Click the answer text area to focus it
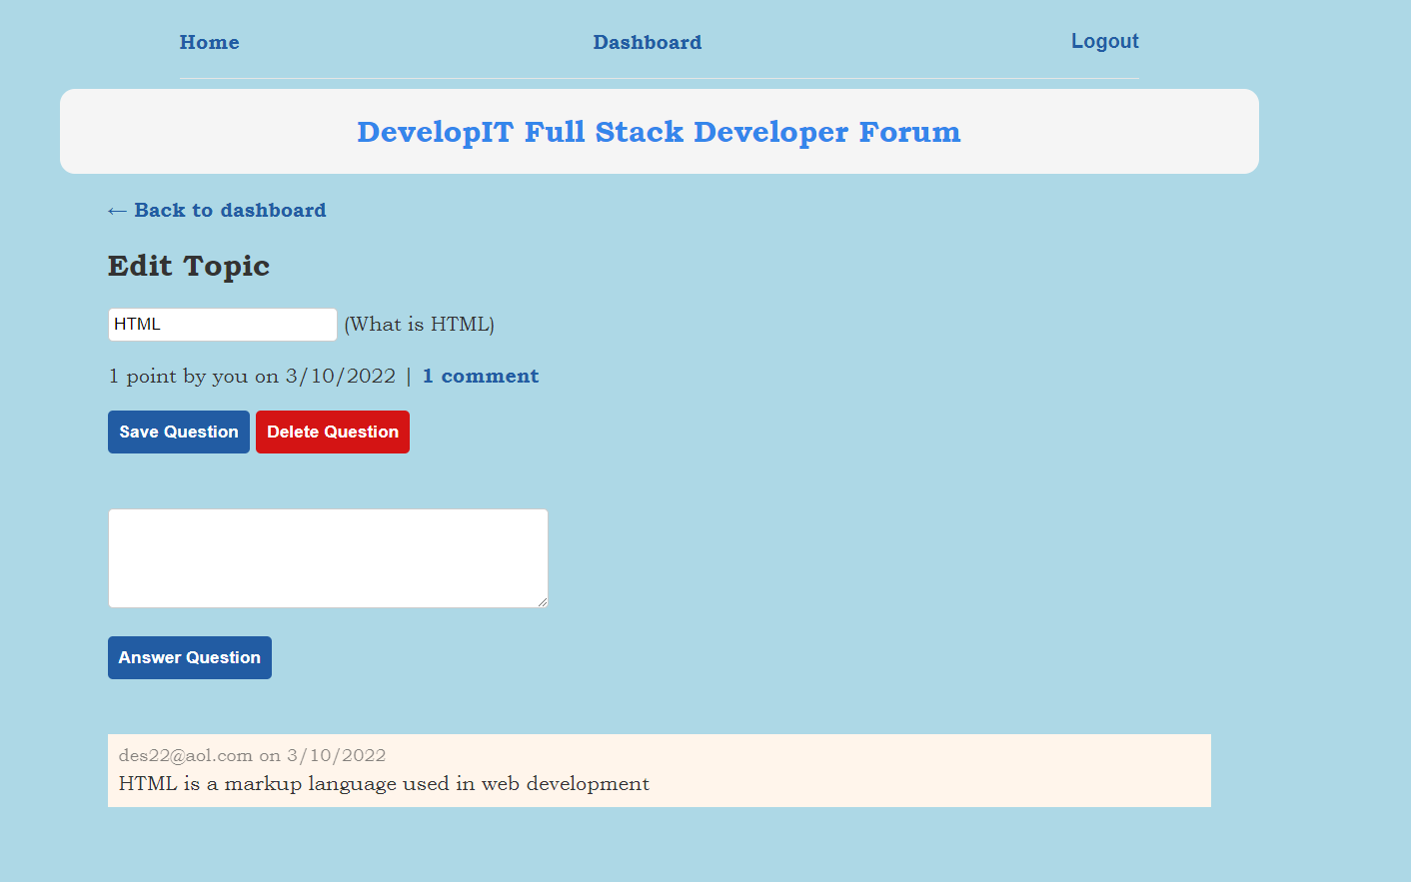Image resolution: width=1411 pixels, height=882 pixels. 328,557
